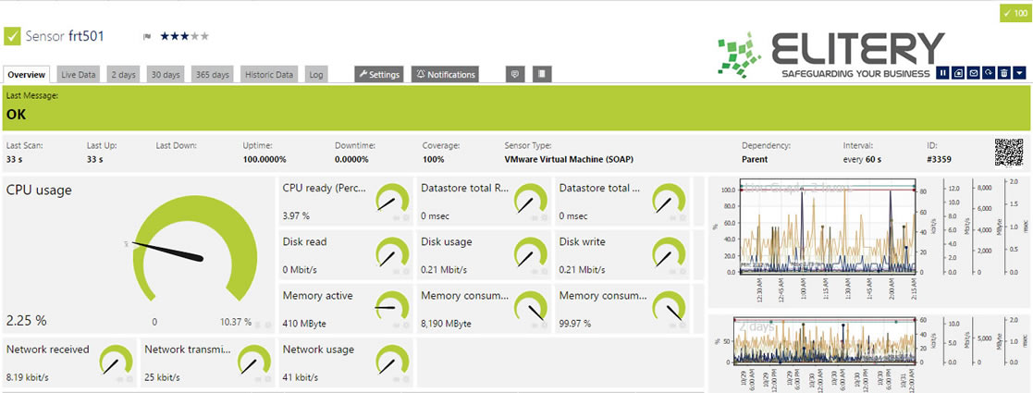Image resolution: width=1033 pixels, height=393 pixels.
Task: Open the history book icon
Action: [542, 74]
